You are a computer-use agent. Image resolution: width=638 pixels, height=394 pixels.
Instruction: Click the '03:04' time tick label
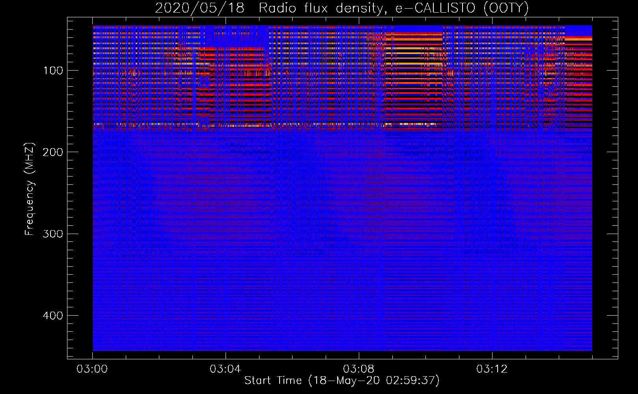coord(226,369)
